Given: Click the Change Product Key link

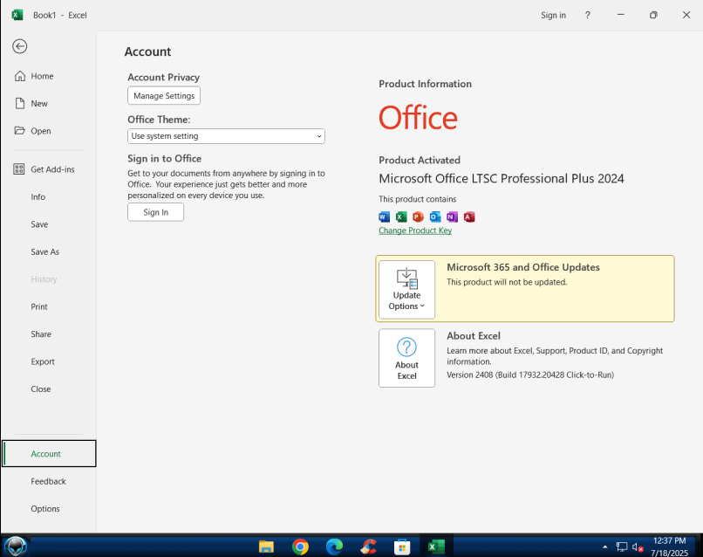Looking at the screenshot, I should tap(415, 230).
